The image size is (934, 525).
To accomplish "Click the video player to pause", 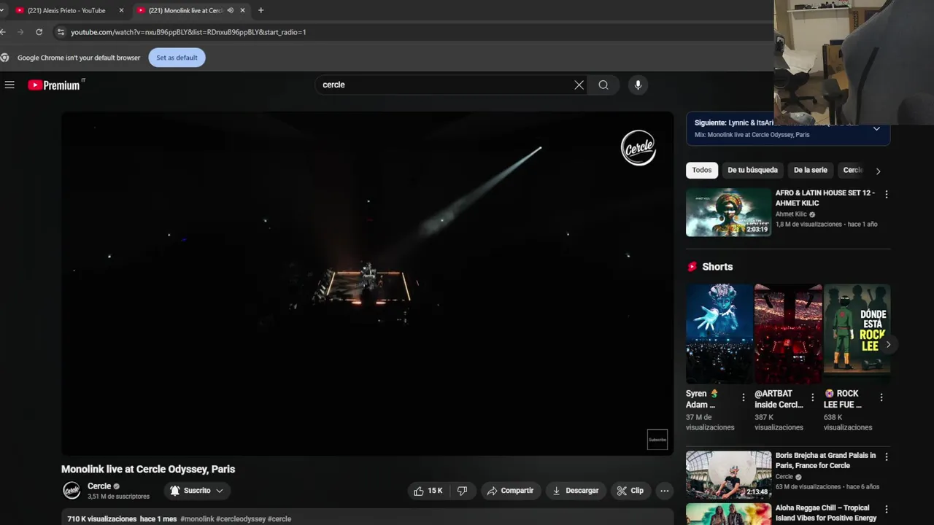I will [367, 284].
